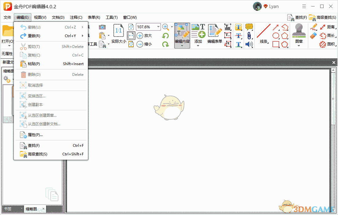The image size is (338, 215).
Task: Select the eraser annotation tool
Action: click(314, 36)
